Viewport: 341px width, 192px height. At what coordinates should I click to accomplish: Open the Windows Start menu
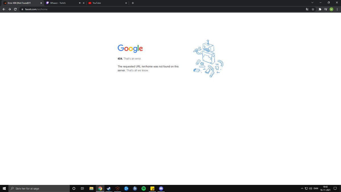4,188
